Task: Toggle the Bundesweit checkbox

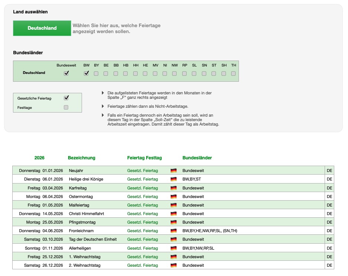Action: tap(66, 74)
